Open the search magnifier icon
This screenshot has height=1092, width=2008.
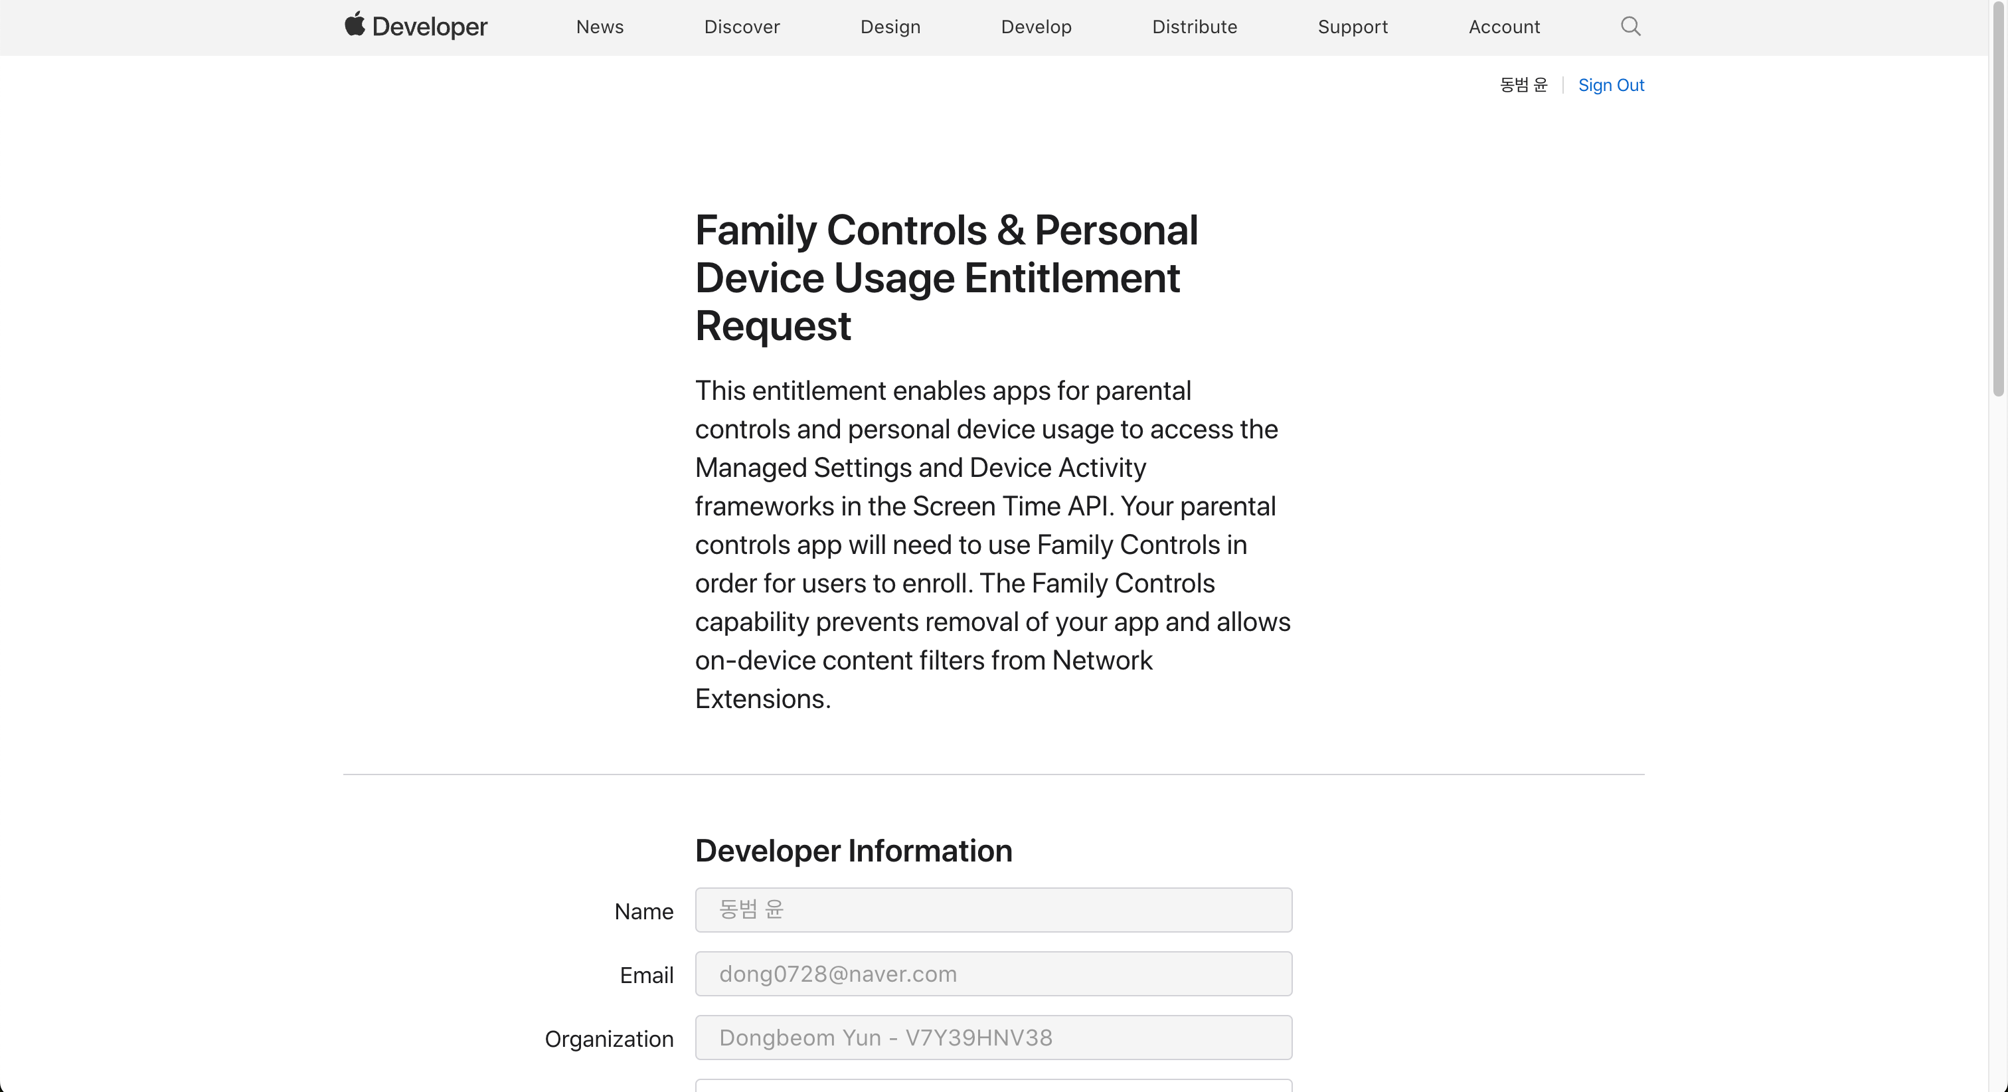coord(1630,27)
